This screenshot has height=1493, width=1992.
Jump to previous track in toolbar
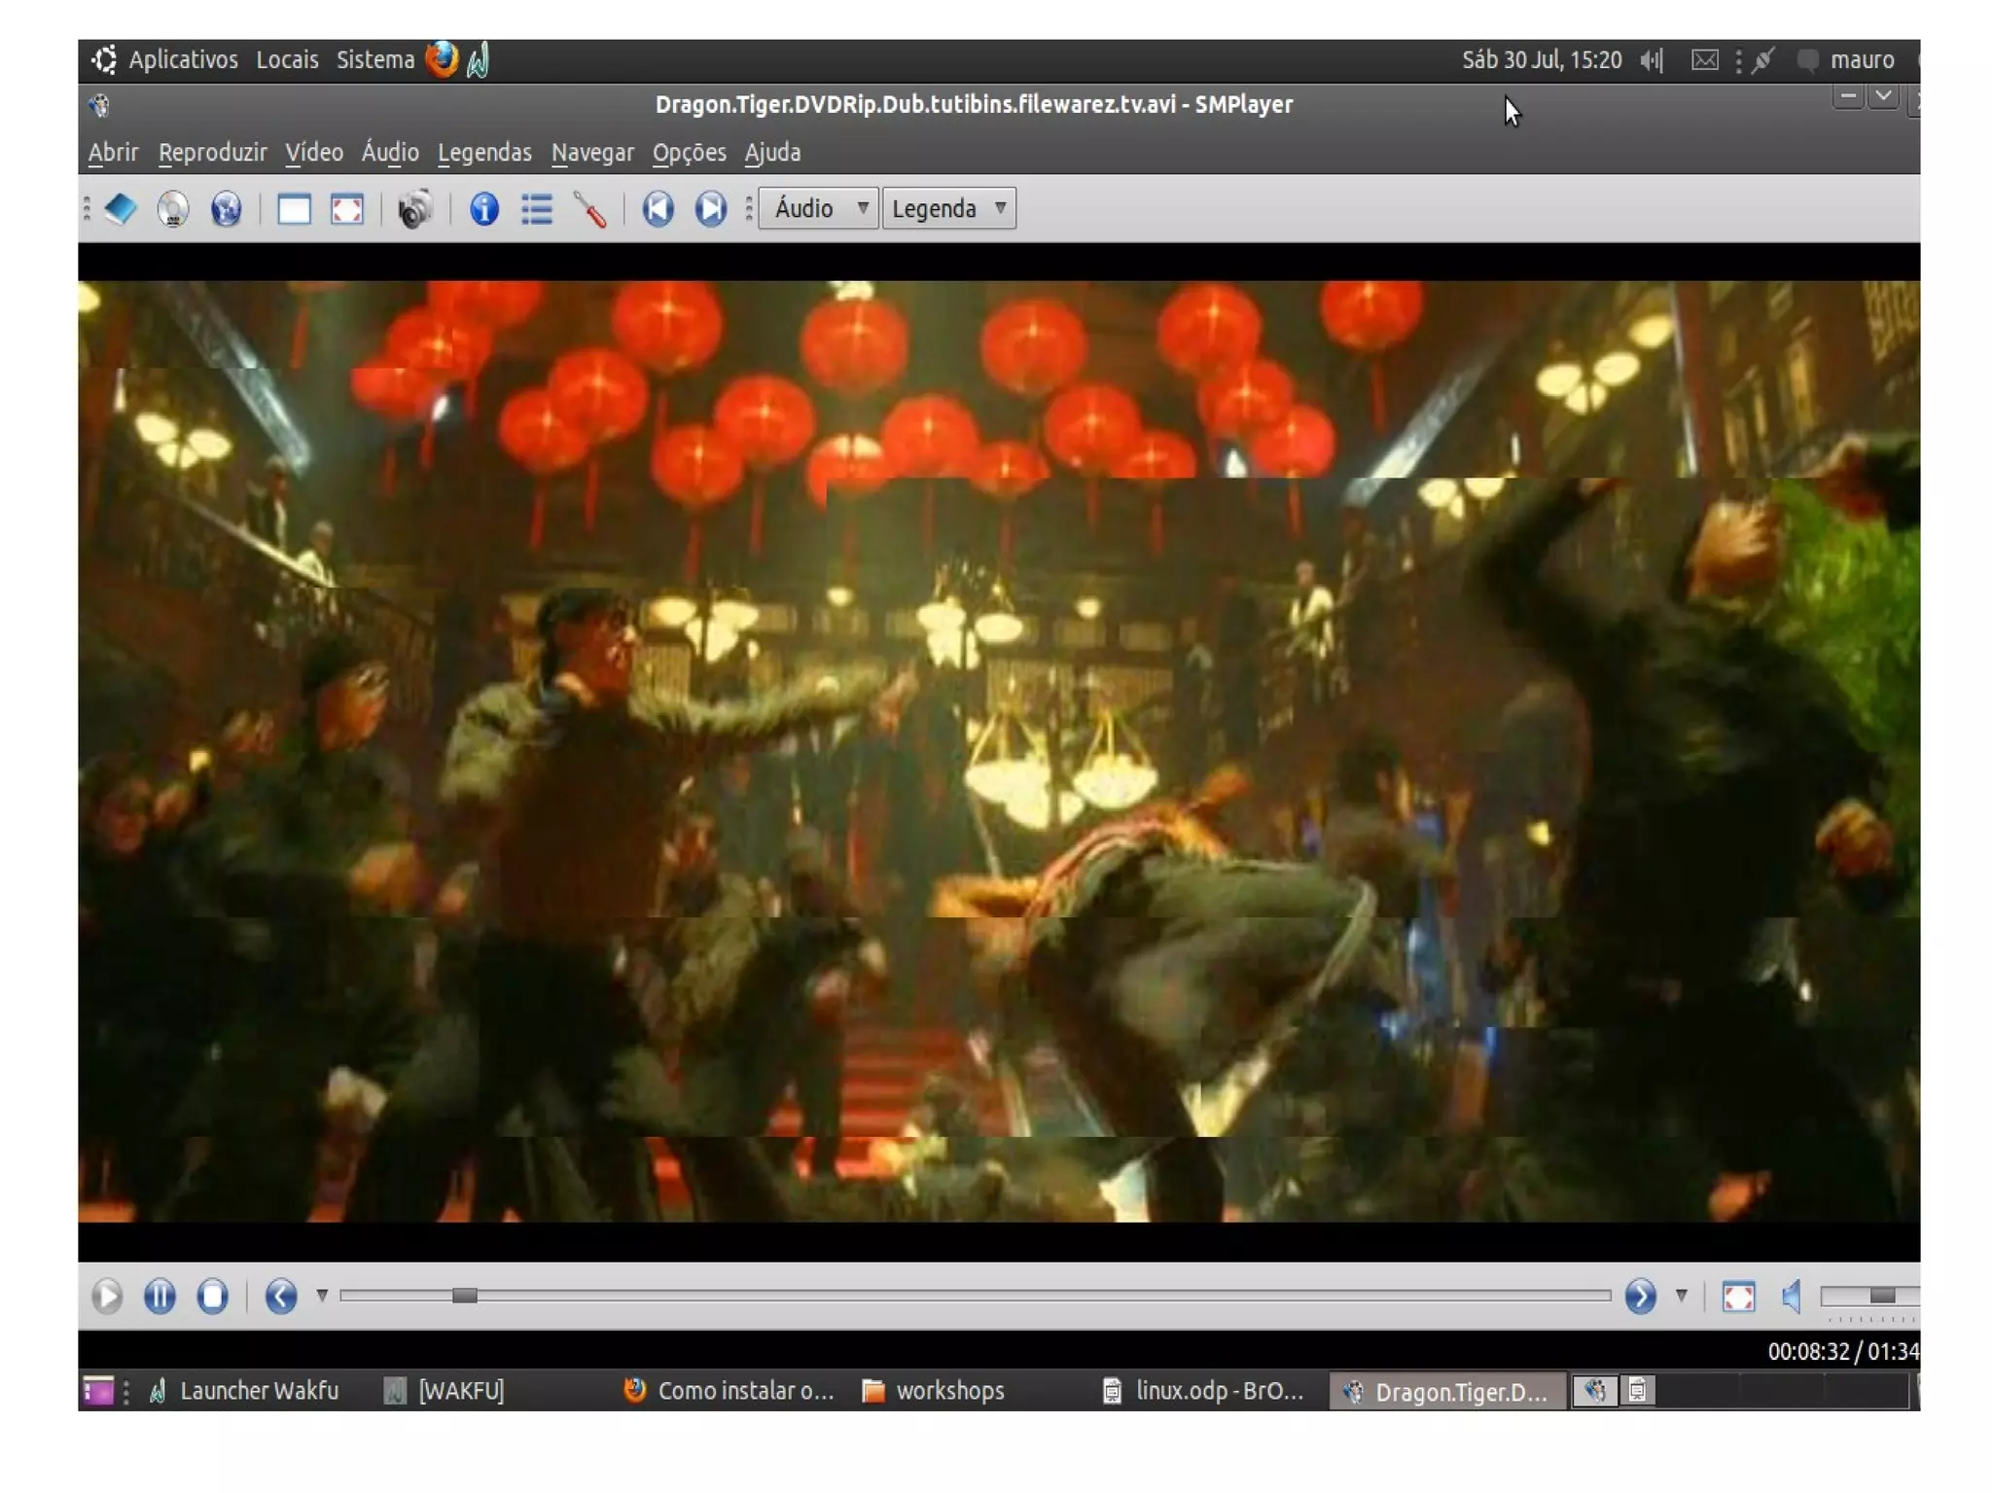click(x=658, y=208)
